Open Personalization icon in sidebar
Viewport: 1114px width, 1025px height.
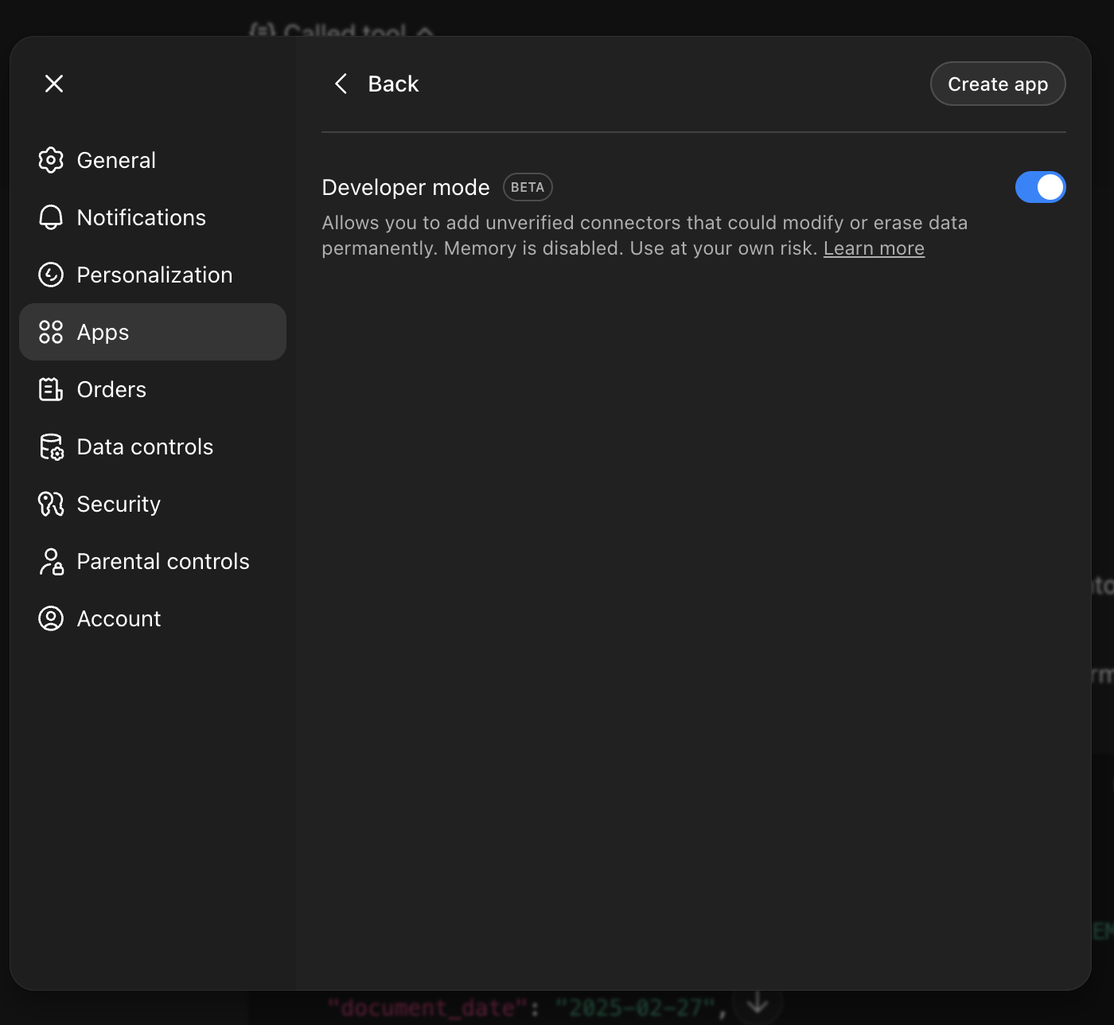coord(51,275)
